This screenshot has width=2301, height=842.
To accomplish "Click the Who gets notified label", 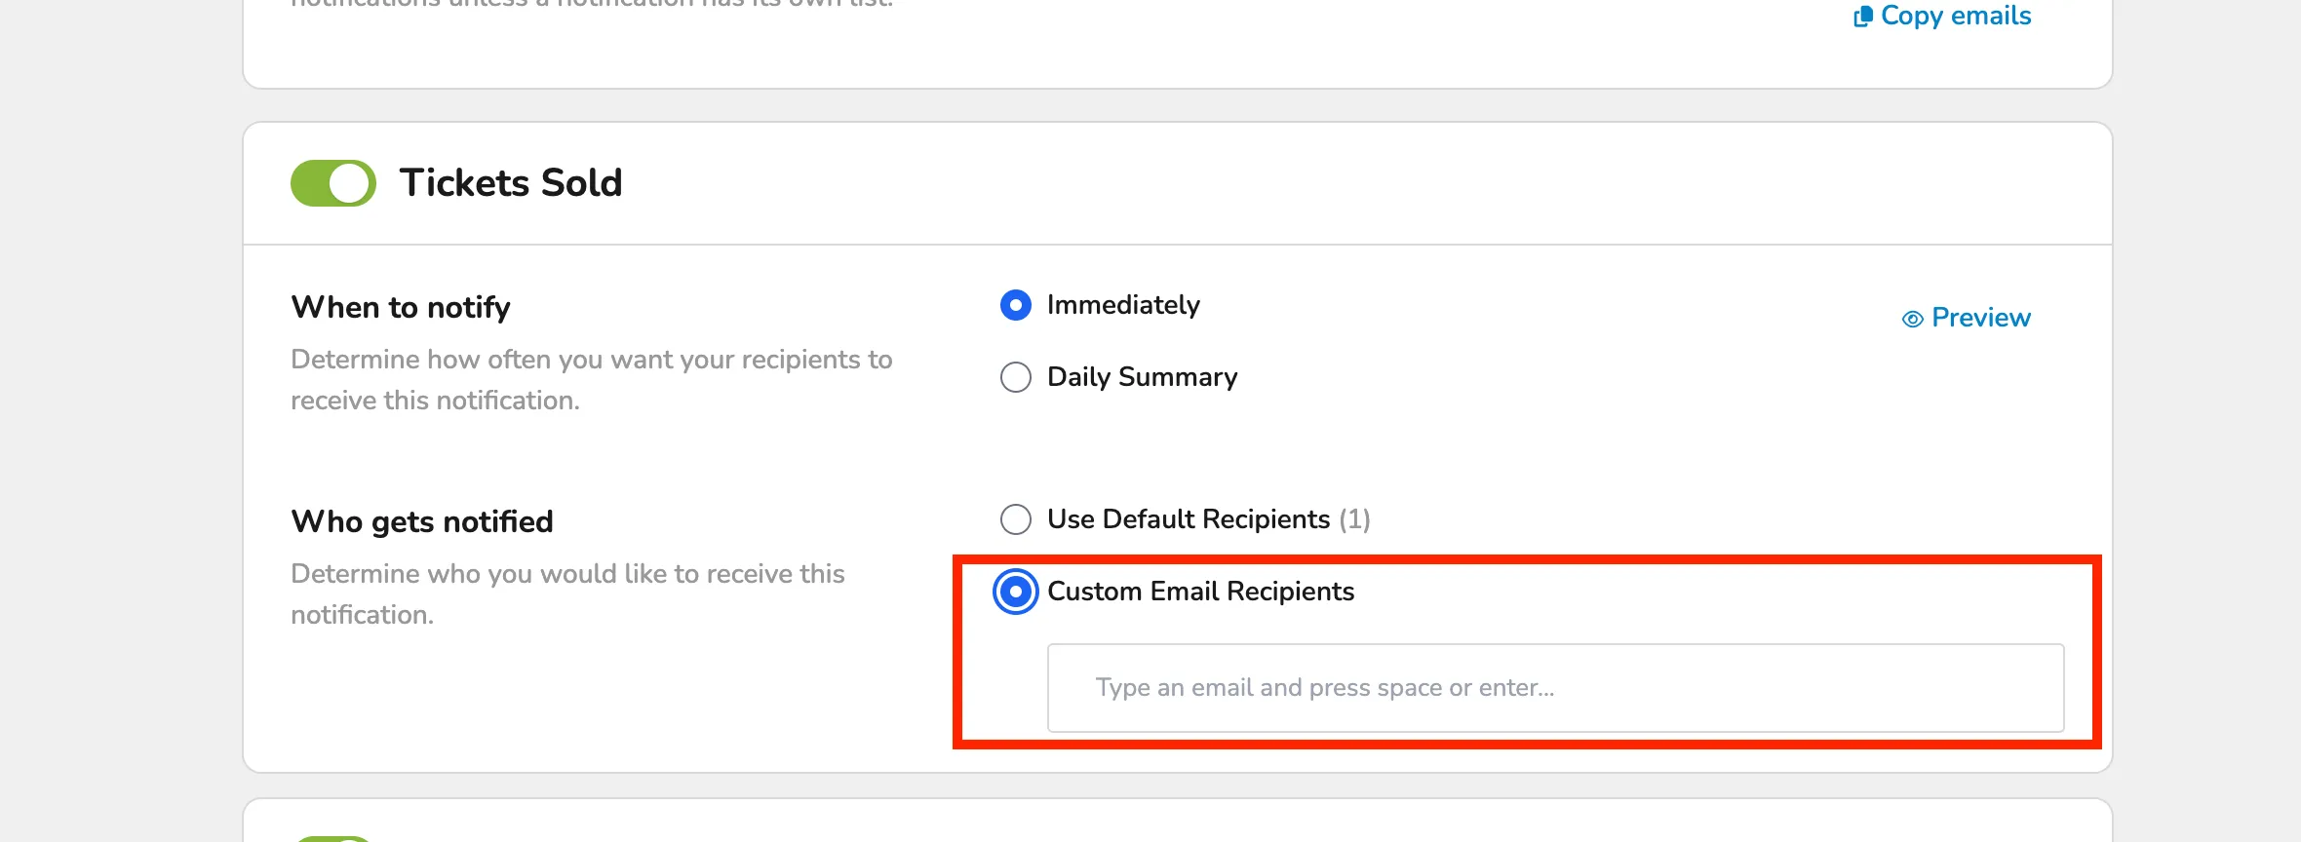I will [x=422, y=521].
